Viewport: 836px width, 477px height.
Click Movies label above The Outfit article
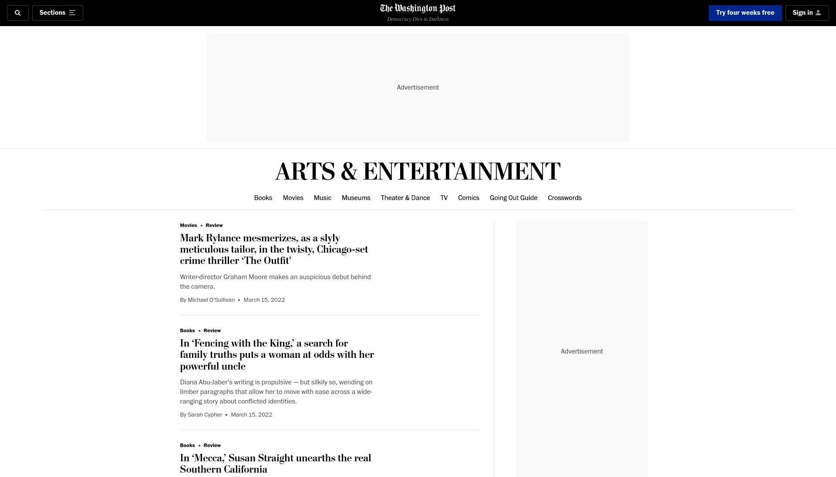click(189, 225)
